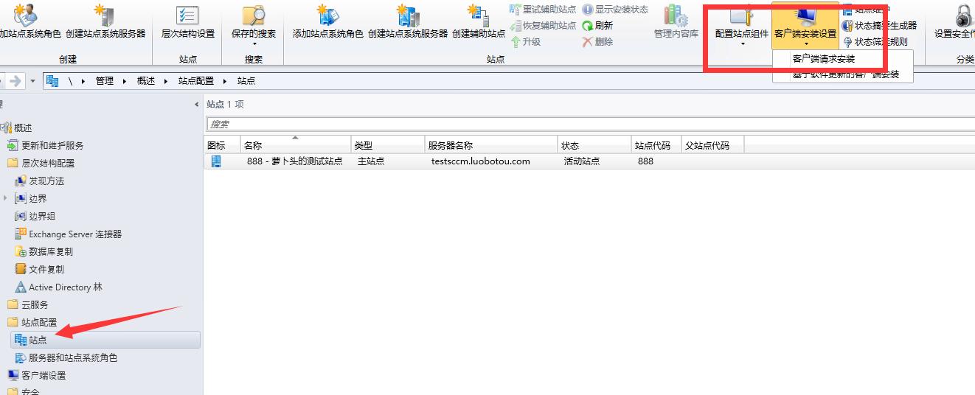
Task: Expand breadcrumb arrow after 站点配置 in path
Action: coord(225,81)
